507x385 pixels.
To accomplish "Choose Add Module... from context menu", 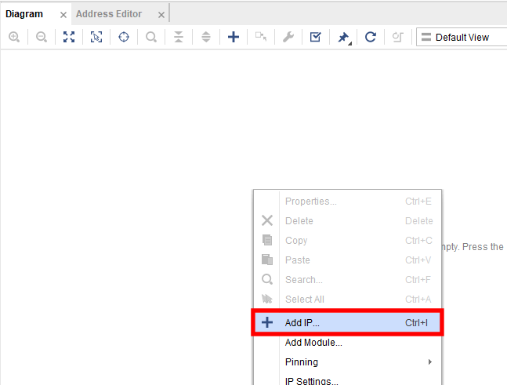I will (347, 343).
